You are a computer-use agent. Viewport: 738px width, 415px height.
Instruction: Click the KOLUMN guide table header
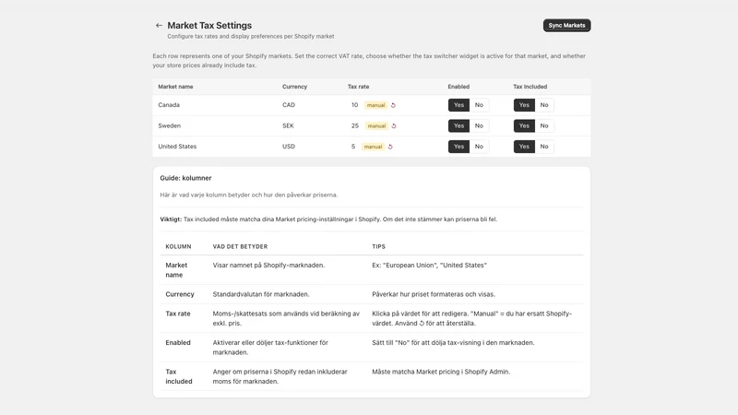(x=178, y=246)
